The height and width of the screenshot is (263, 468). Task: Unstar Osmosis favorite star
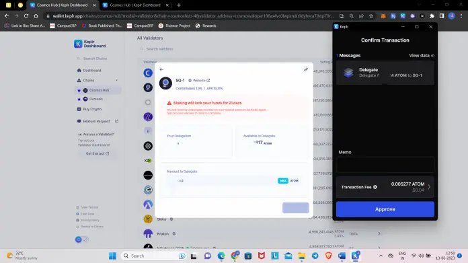click(x=79, y=99)
